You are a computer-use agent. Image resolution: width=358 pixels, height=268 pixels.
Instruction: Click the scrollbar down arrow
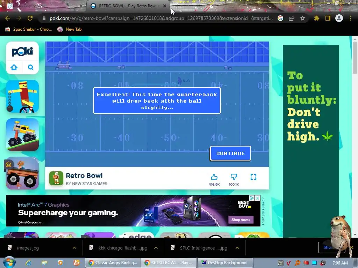point(355,234)
